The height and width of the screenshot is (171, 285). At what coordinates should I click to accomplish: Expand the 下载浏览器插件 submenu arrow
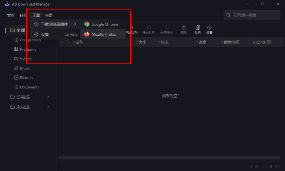pos(75,24)
